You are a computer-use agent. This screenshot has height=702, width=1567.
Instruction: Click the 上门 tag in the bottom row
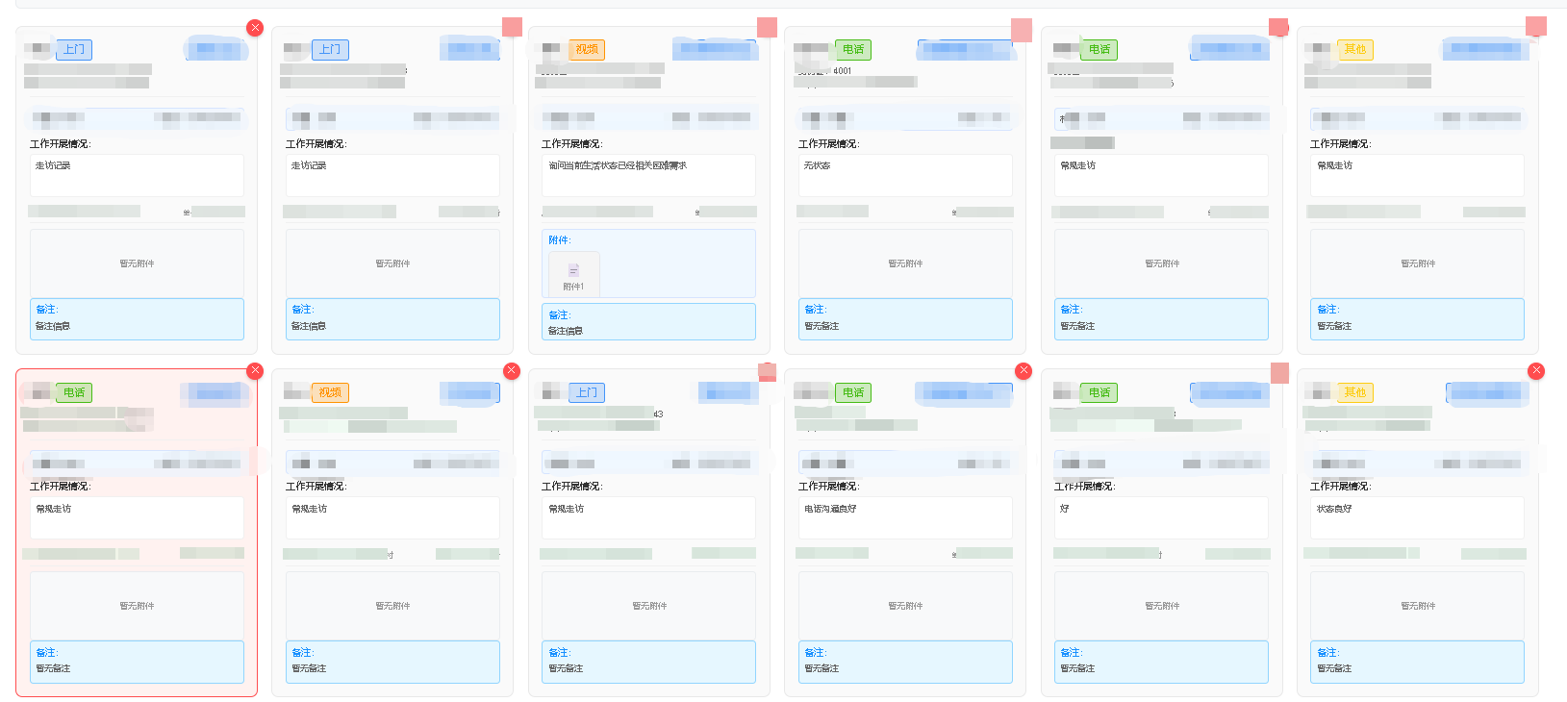click(587, 393)
